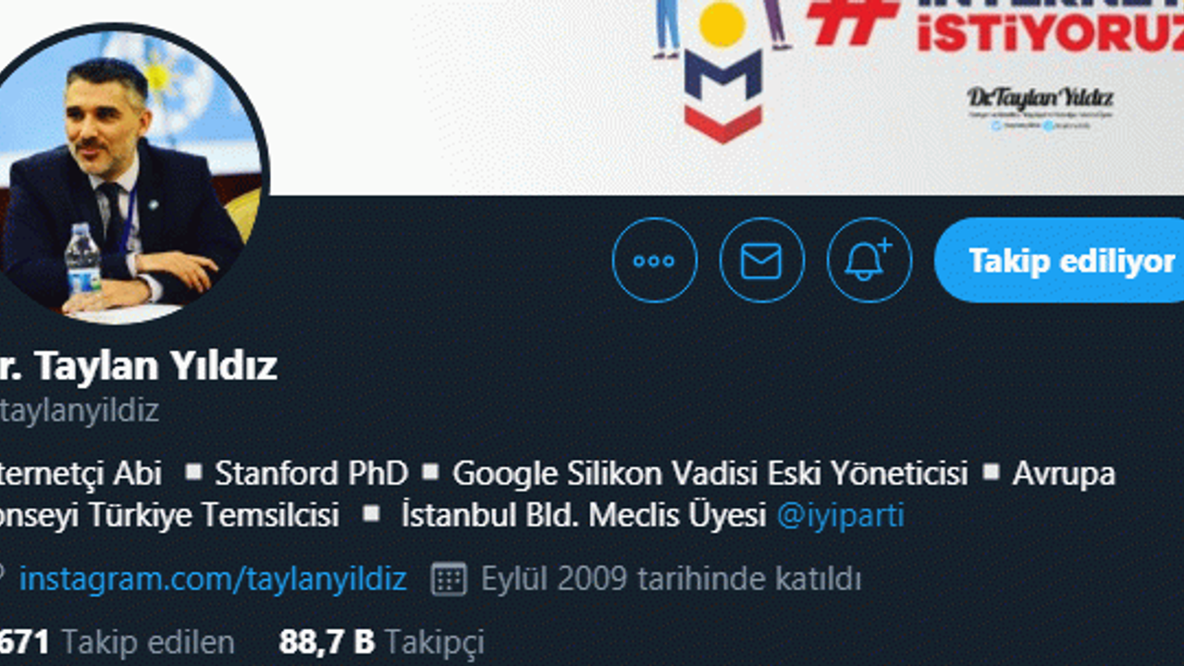
Task: Open the three-dot more options menu
Action: coord(655,260)
